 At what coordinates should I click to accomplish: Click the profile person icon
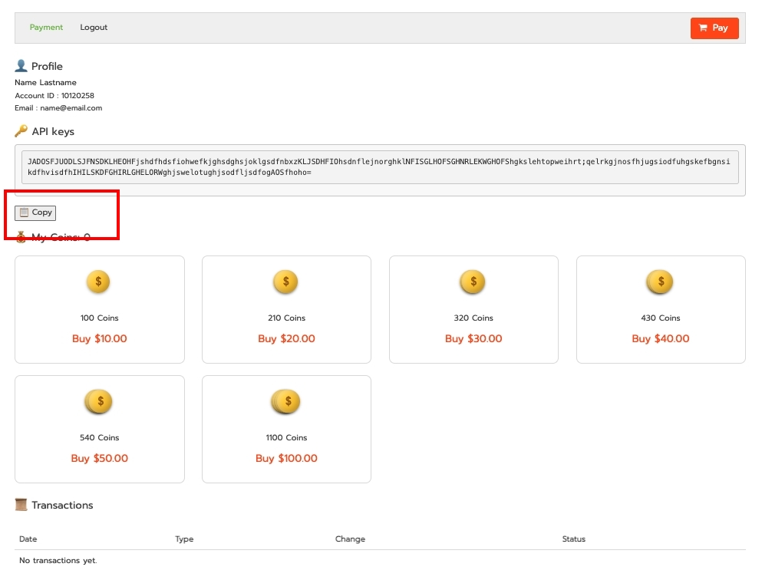(21, 66)
